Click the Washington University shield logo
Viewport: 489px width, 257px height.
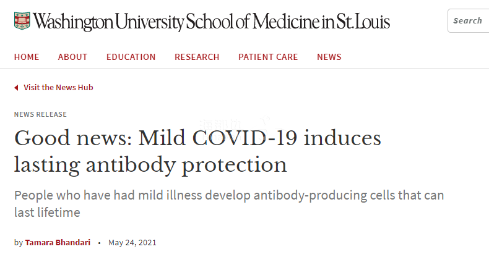pyautogui.click(x=22, y=21)
